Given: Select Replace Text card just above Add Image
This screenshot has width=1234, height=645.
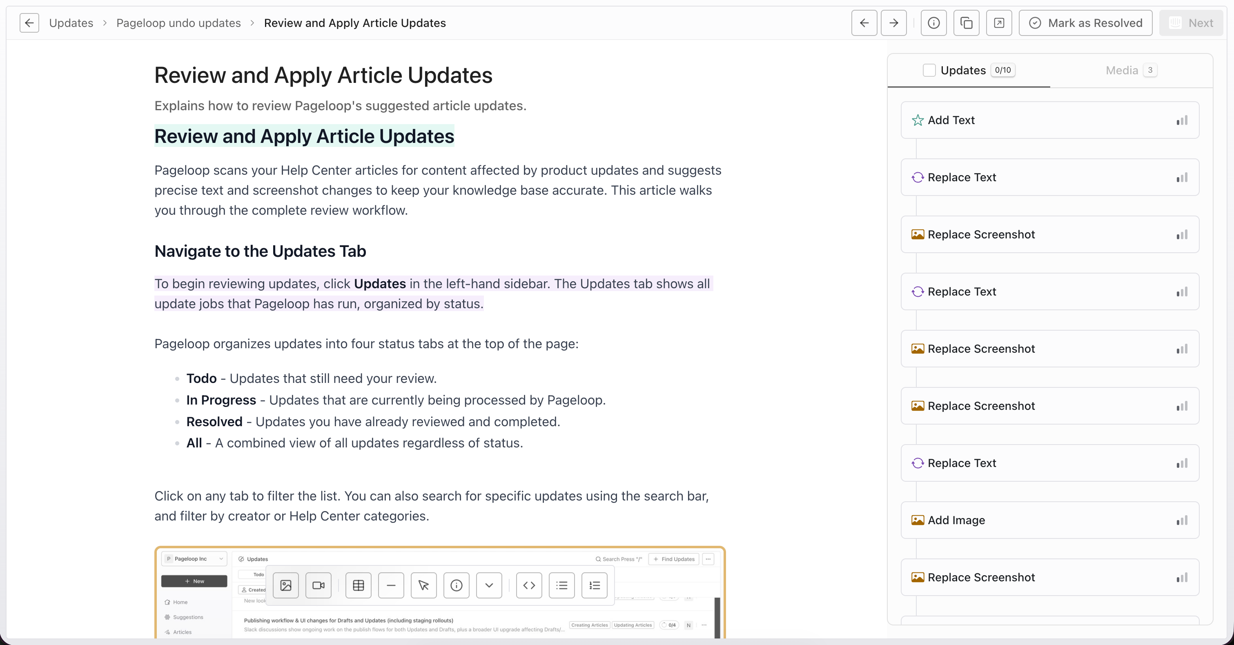Looking at the screenshot, I should coord(1050,463).
